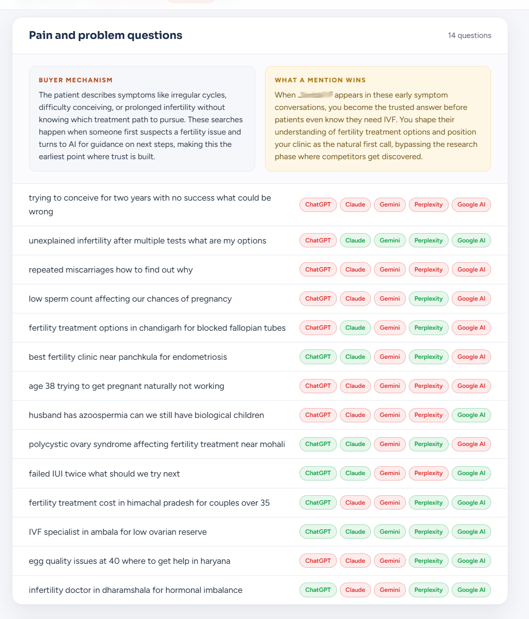Open ChatGPT badge on ambala IVF specialist row
The height and width of the screenshot is (619, 529).
[x=318, y=532]
